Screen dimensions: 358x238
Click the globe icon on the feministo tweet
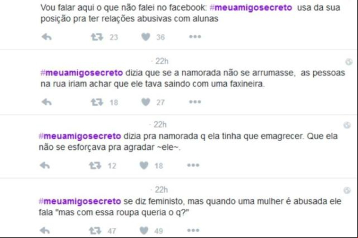(347, 190)
